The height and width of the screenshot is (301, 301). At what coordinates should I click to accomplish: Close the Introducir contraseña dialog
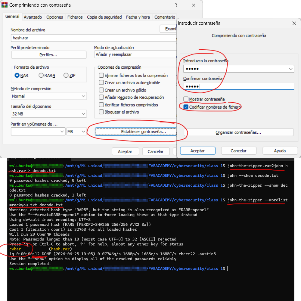pos(294,23)
